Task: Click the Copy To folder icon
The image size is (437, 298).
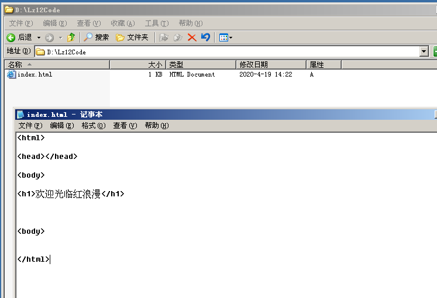Action: point(178,37)
